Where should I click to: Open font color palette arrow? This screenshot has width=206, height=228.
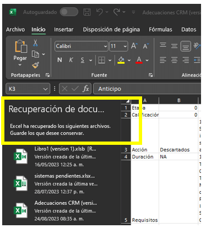coord(147,60)
